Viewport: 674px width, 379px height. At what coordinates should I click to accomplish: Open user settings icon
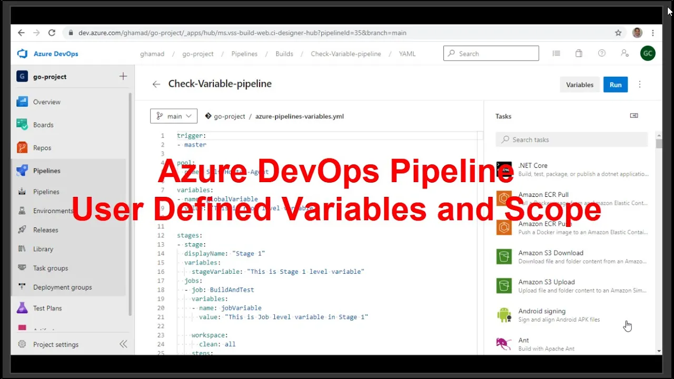click(625, 53)
